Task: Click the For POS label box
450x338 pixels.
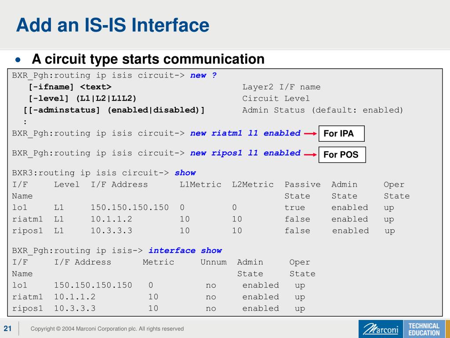Action: [x=342, y=154]
